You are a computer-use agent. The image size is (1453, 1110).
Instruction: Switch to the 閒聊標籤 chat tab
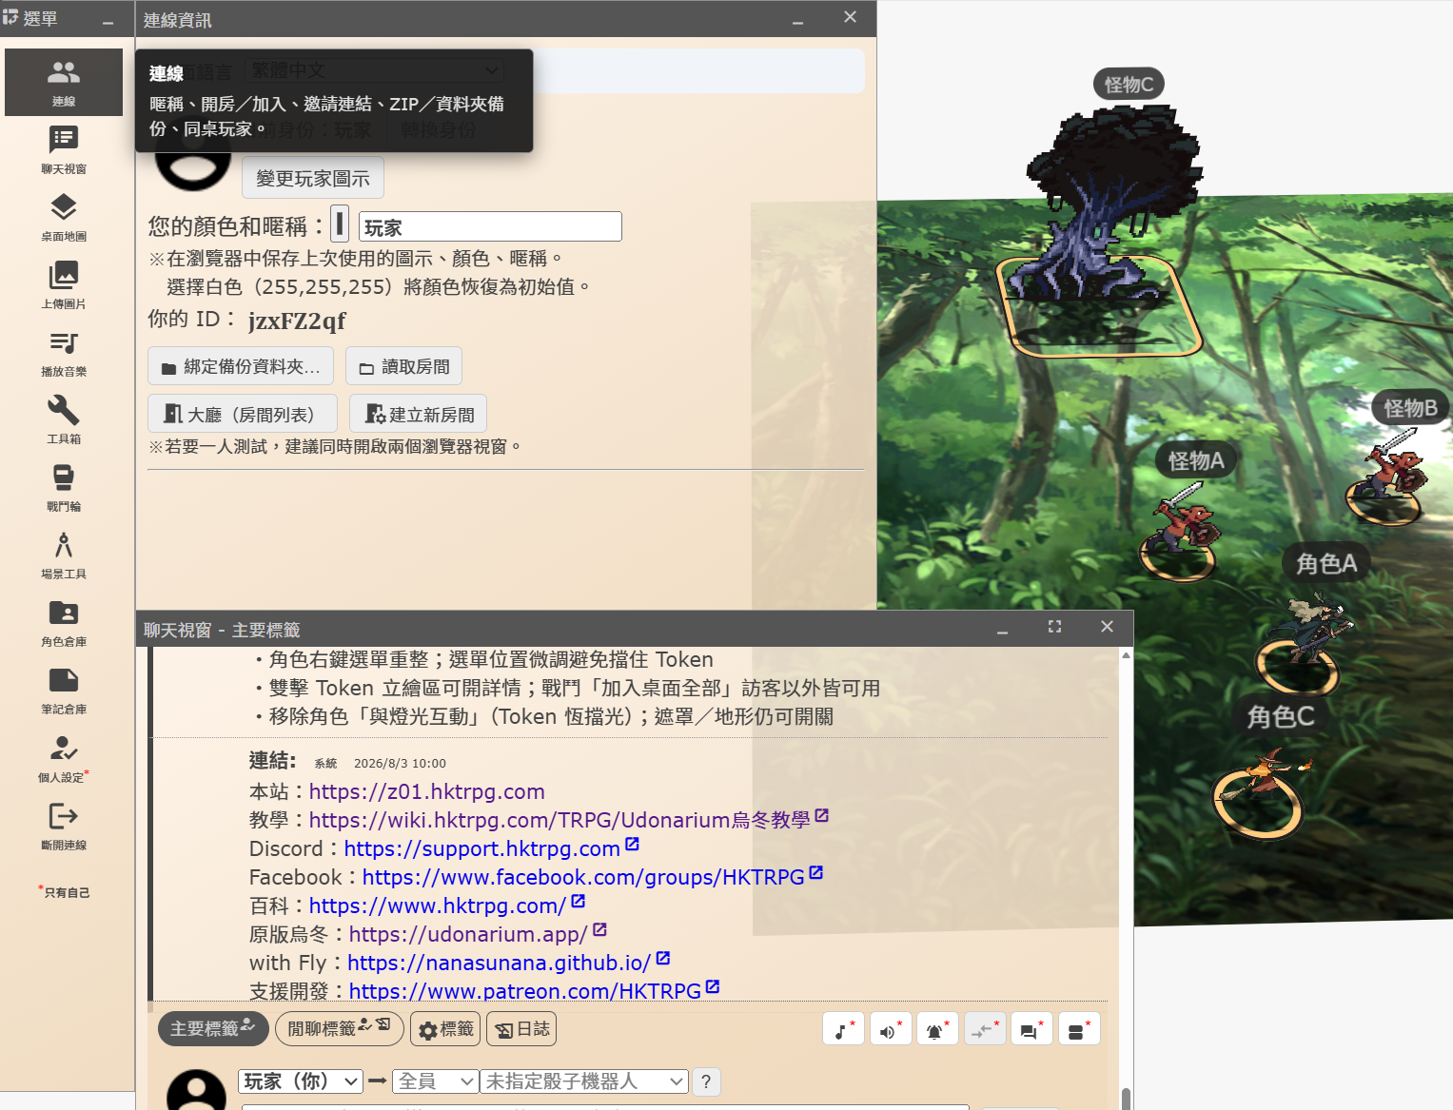tap(340, 1028)
